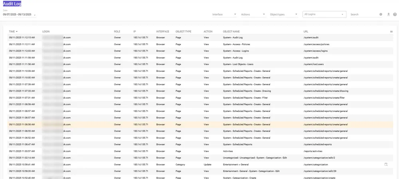Click the 09/11/2025 11:03:57 AM time cell
Viewport: 399px width, 179px height.
pos(22,151)
